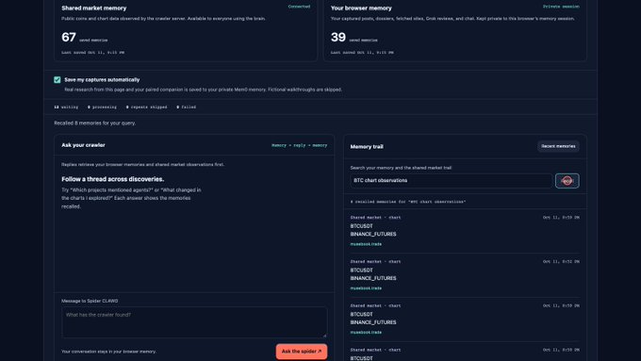The width and height of the screenshot is (641, 361).
Task: Click the 39 saved memories count
Action: [x=354, y=37]
